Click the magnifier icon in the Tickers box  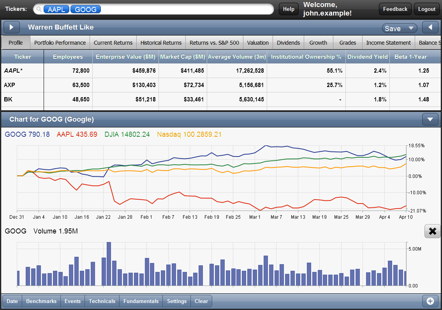(39, 9)
